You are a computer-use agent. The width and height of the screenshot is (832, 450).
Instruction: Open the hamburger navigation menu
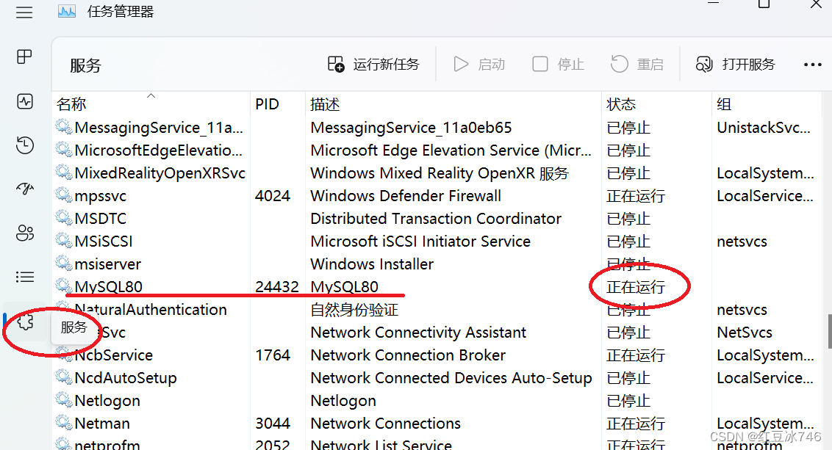point(24,12)
